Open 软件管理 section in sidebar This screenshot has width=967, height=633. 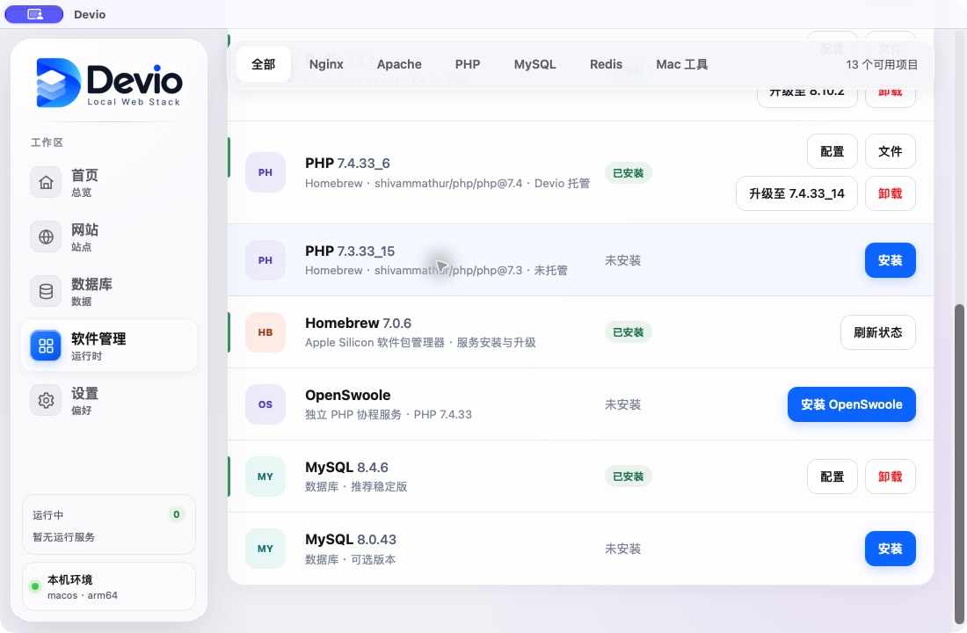109,346
